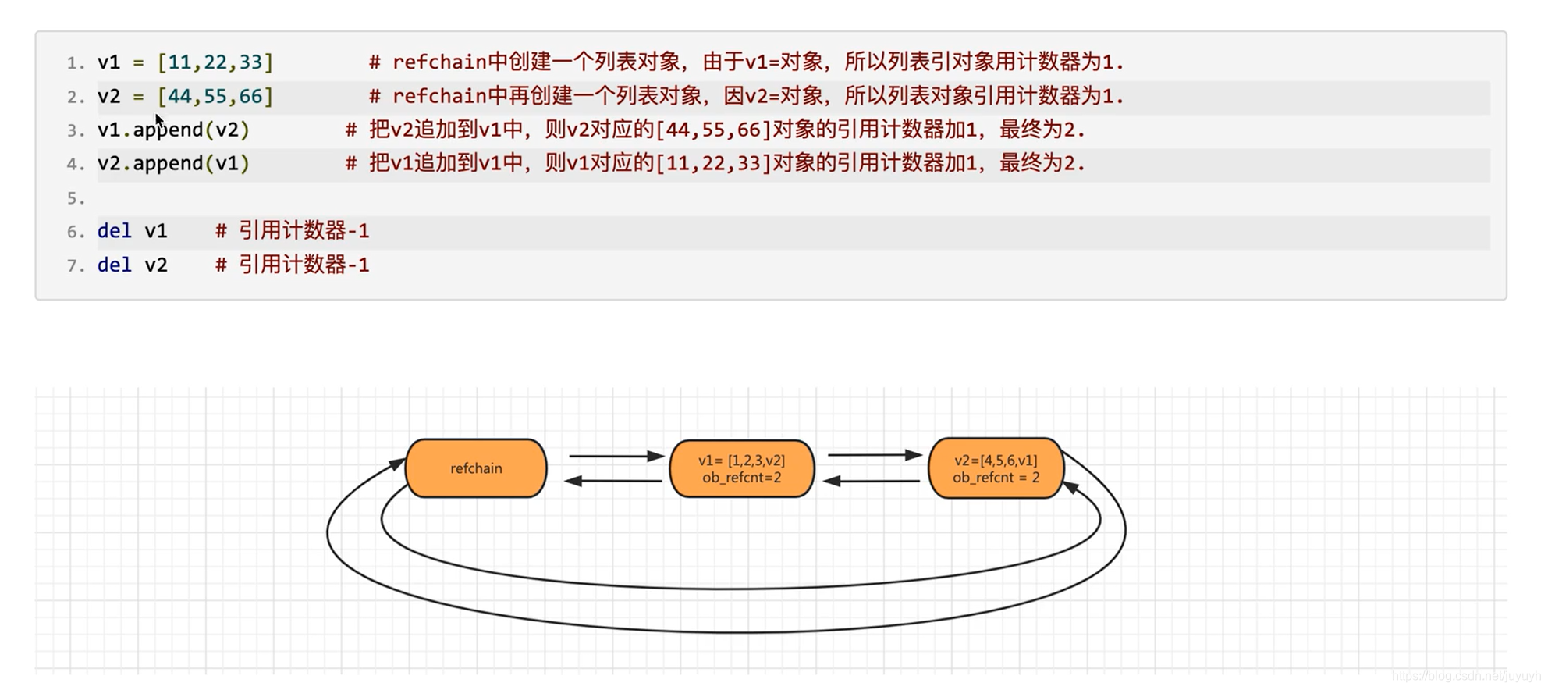Click code line 'v1 = [11,22,33]'
This screenshot has width=1548, height=690.
186,62
